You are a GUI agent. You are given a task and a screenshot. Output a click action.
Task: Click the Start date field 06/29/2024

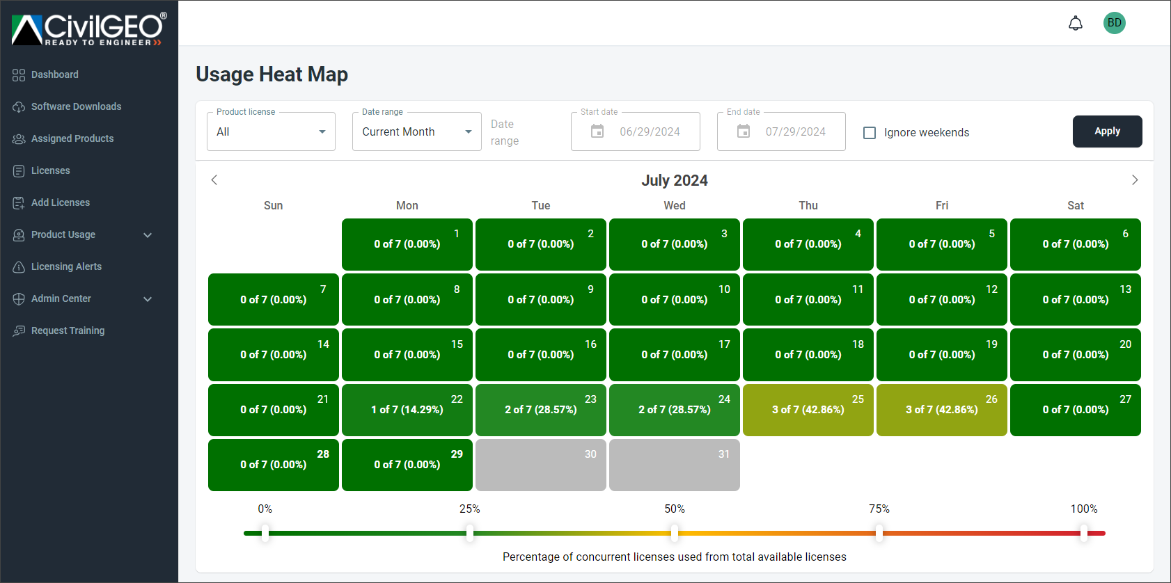(636, 131)
